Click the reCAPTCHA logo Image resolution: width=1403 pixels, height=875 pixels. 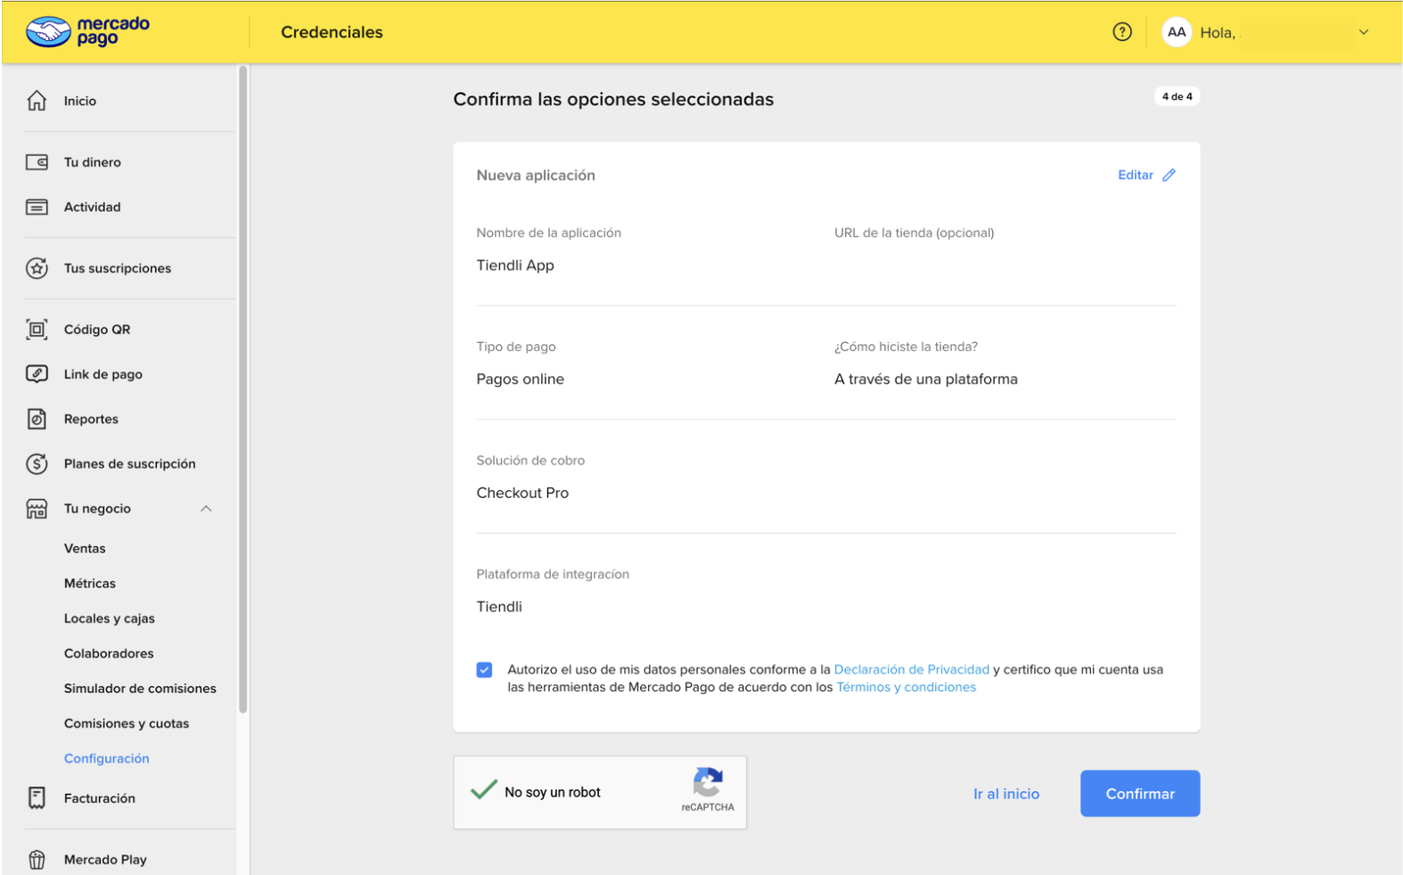708,782
